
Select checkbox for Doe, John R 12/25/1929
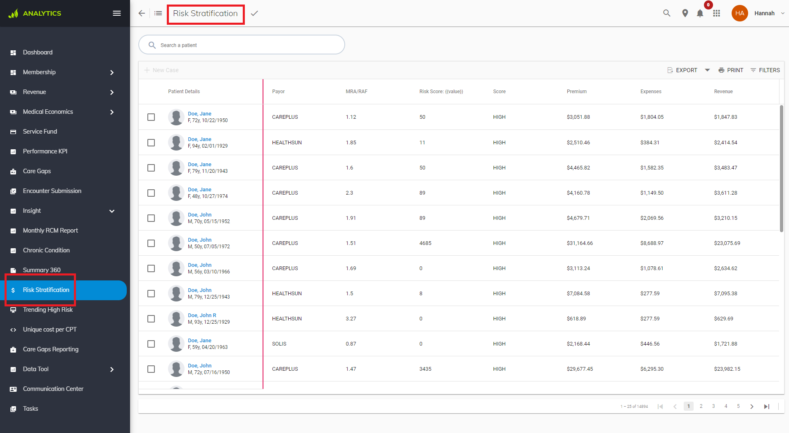pyautogui.click(x=151, y=319)
